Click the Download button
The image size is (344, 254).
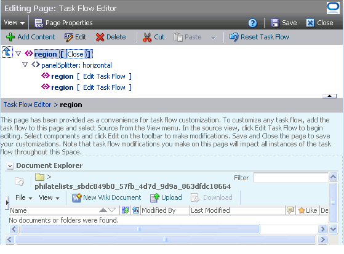[x=212, y=197]
